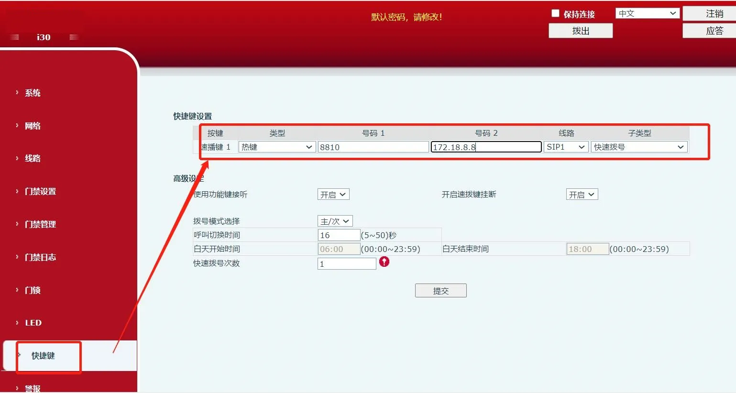
Task: Open the 开启速拨键挂断 dropdown
Action: [582, 195]
